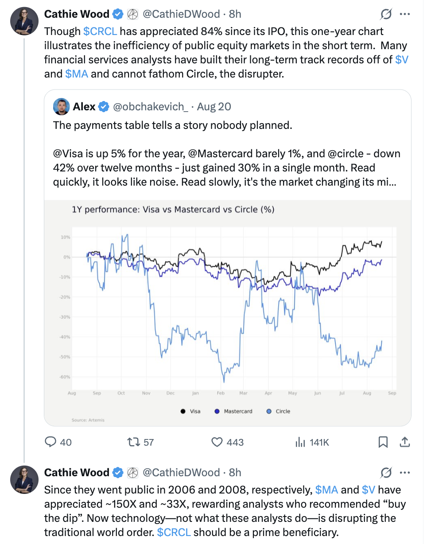Click the $CRCL cashtag in the first tweet
Screen dimensions: 427x544
(100, 31)
